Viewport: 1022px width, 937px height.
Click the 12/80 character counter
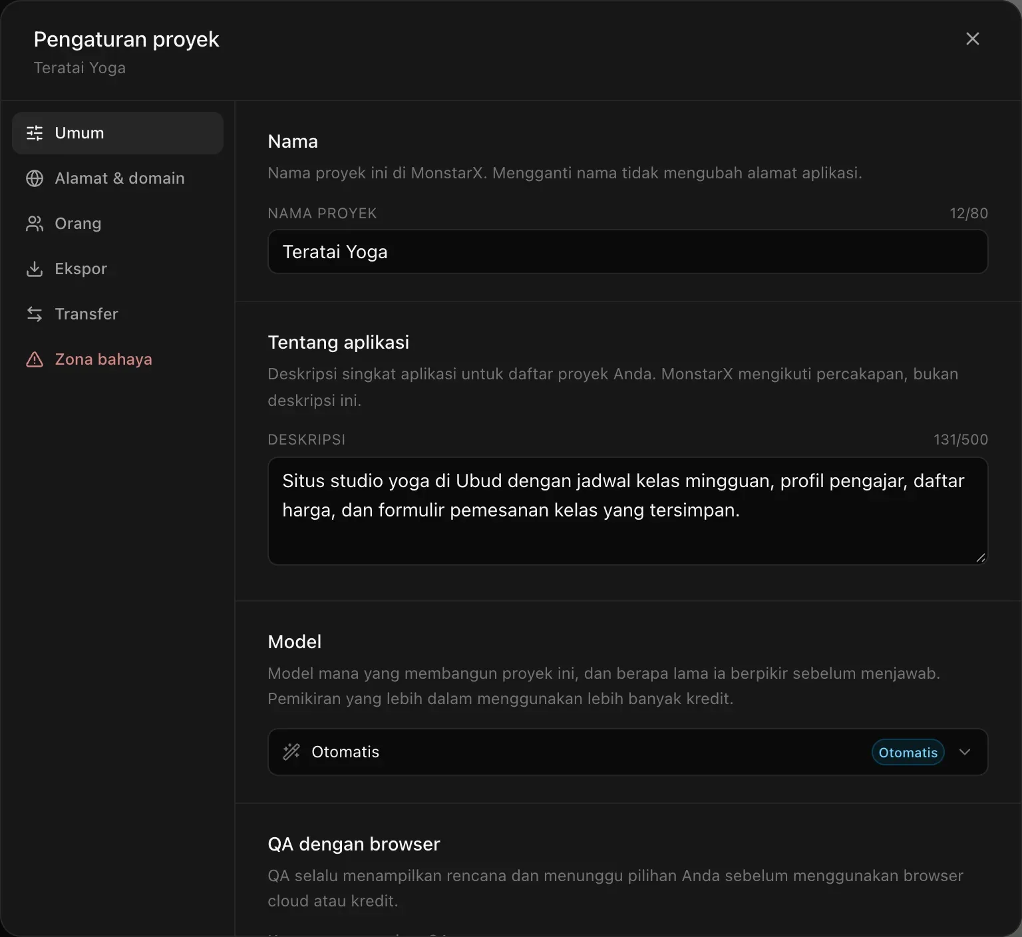[x=969, y=213]
